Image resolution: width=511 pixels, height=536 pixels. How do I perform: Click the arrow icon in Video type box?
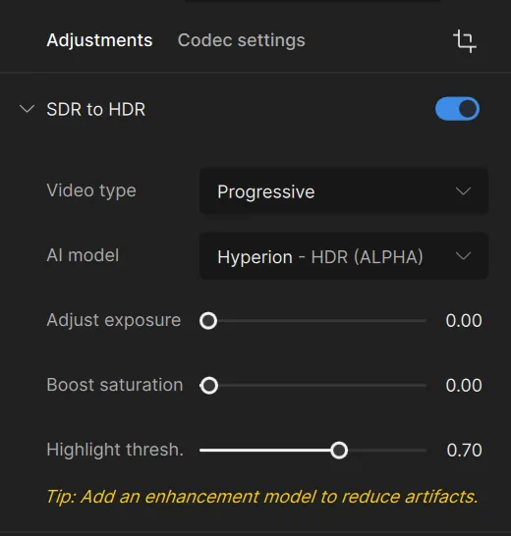pos(463,190)
